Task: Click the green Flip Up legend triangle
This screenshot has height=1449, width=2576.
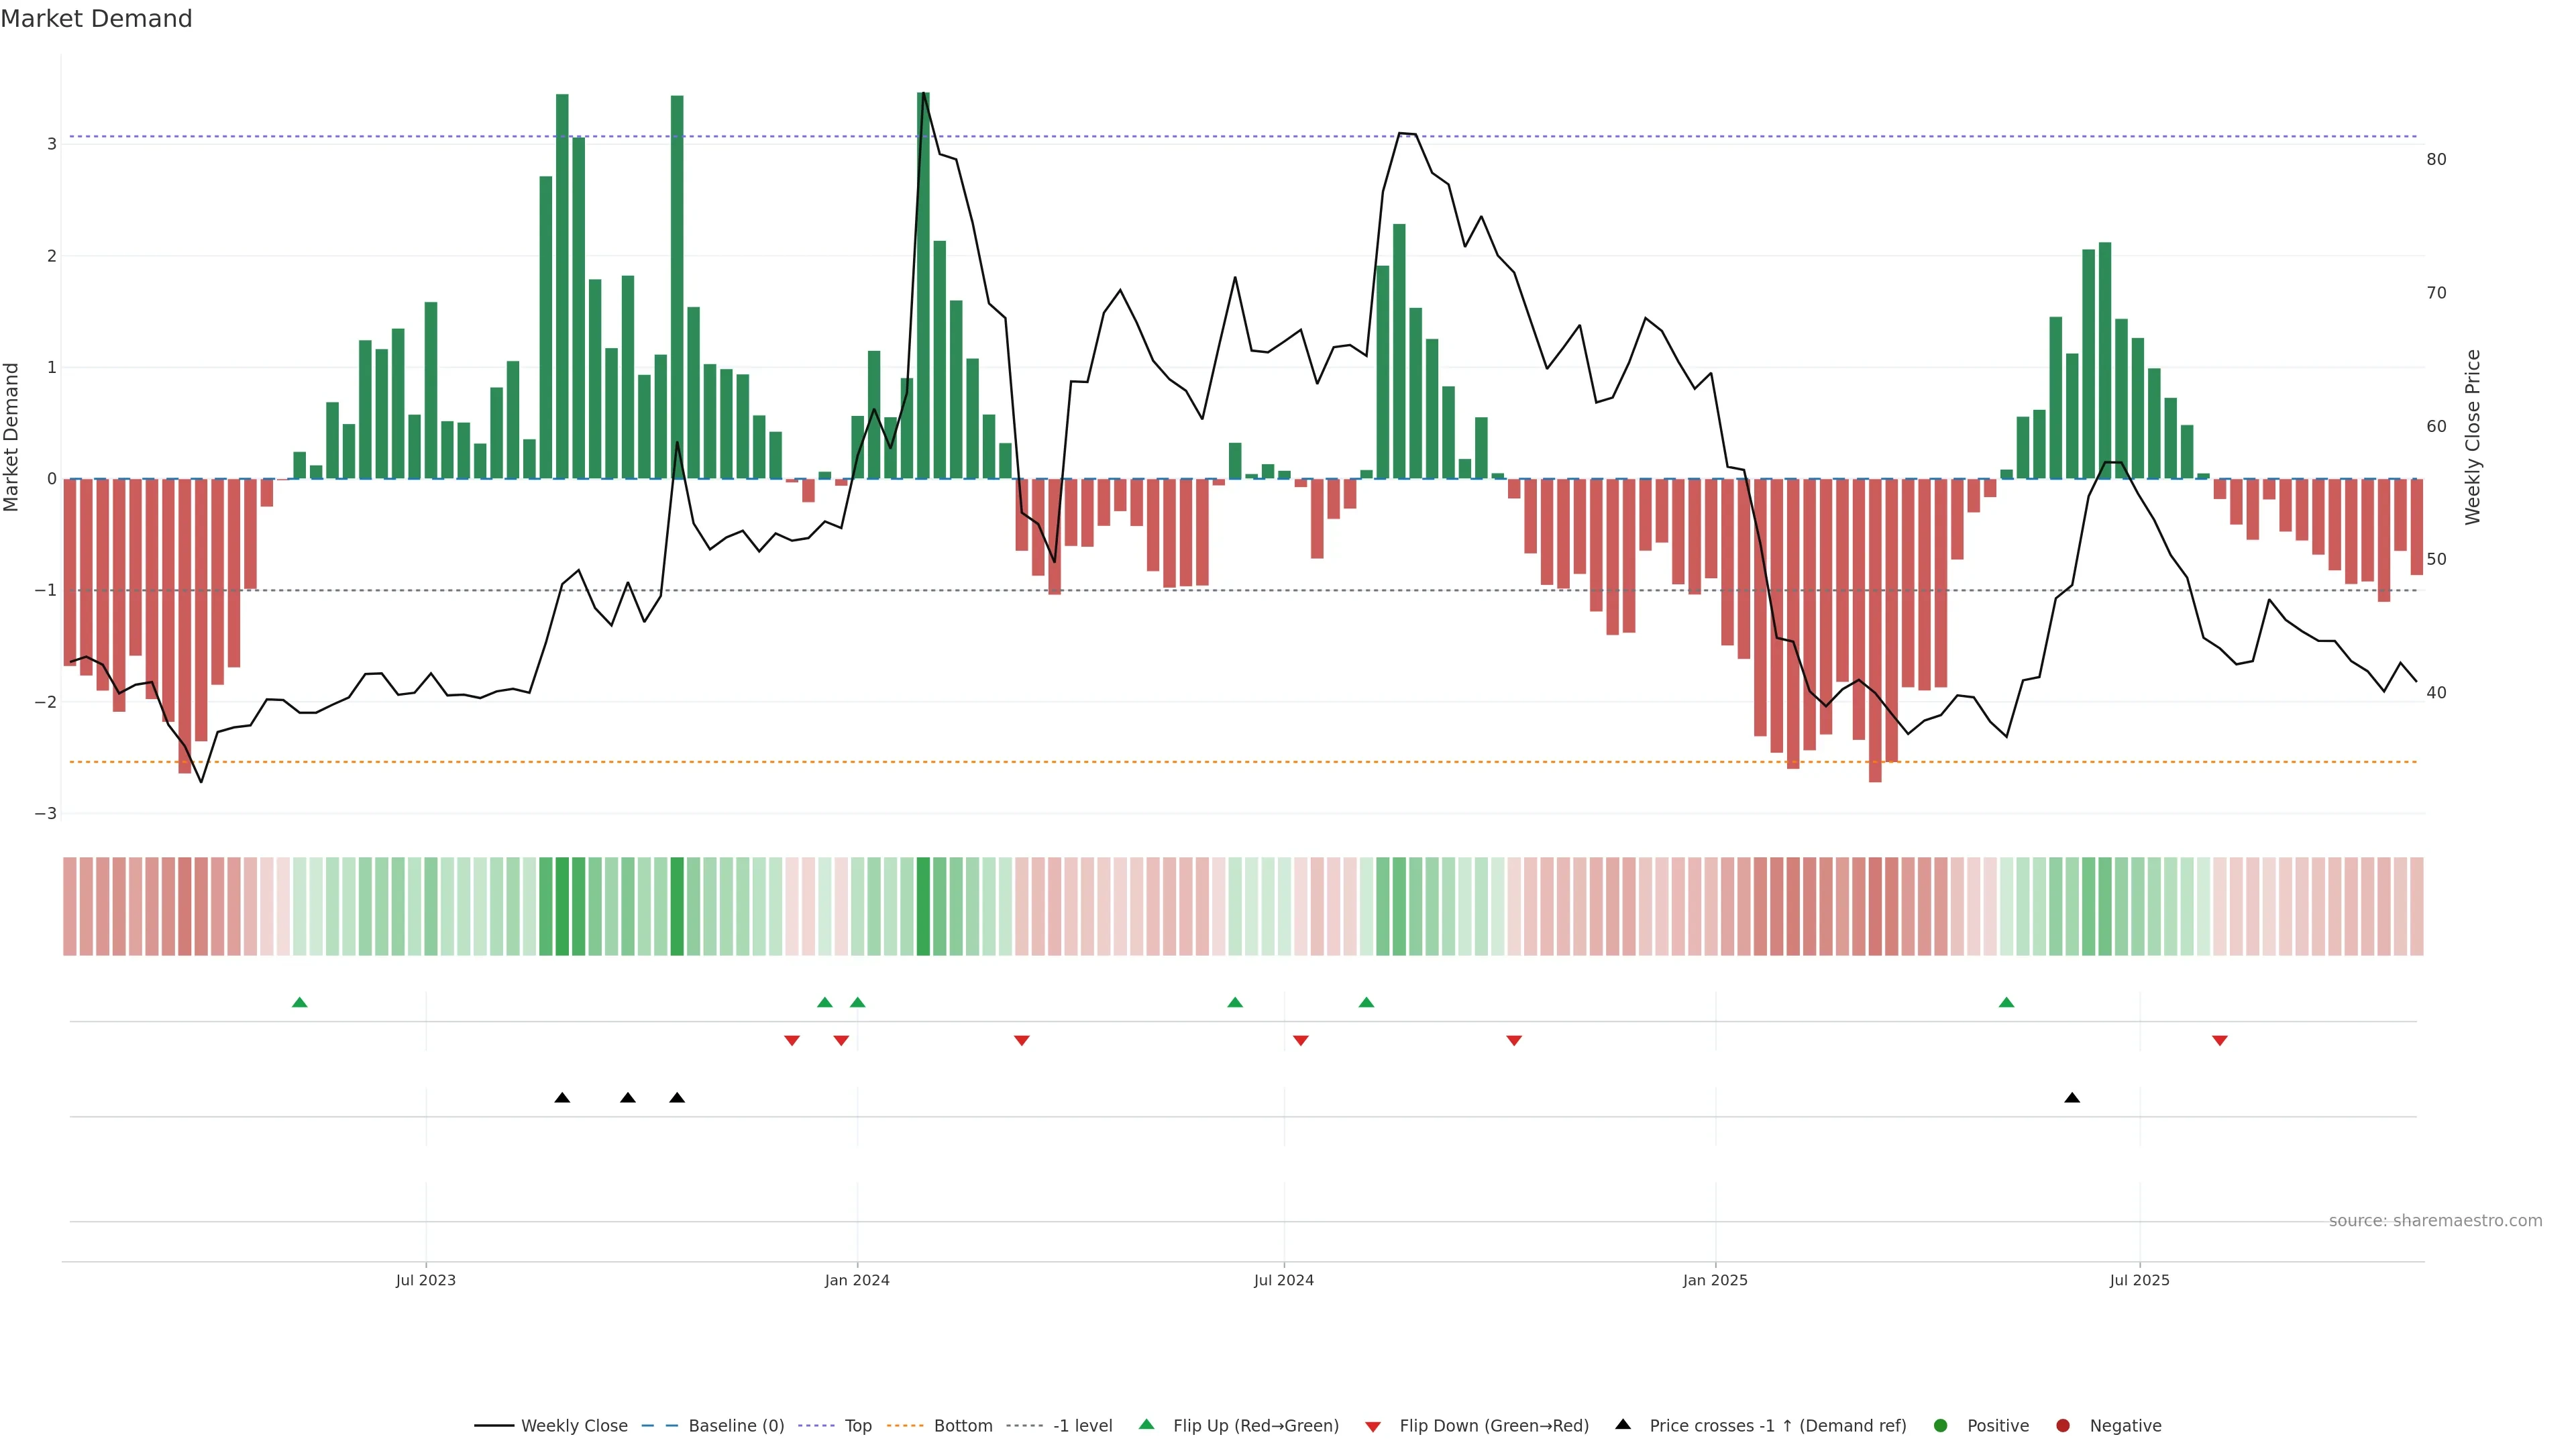Action: pyautogui.click(x=1146, y=1424)
